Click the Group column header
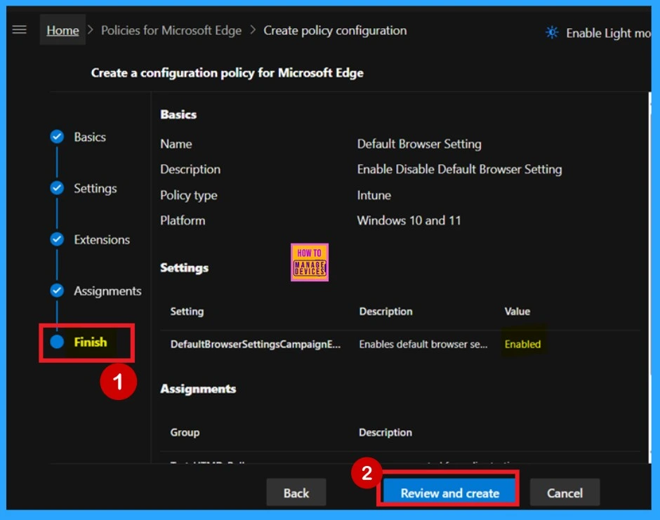660x520 pixels. pyautogui.click(x=185, y=432)
